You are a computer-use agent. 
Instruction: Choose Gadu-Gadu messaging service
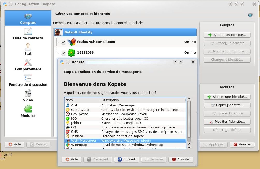click(x=125, y=110)
